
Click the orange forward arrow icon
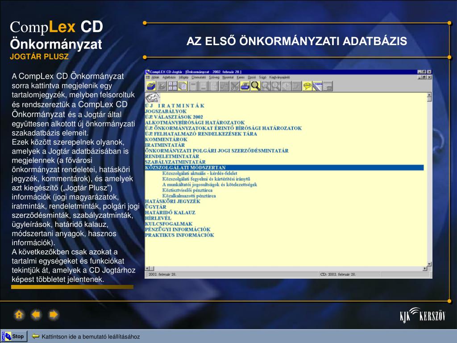[x=54, y=315]
